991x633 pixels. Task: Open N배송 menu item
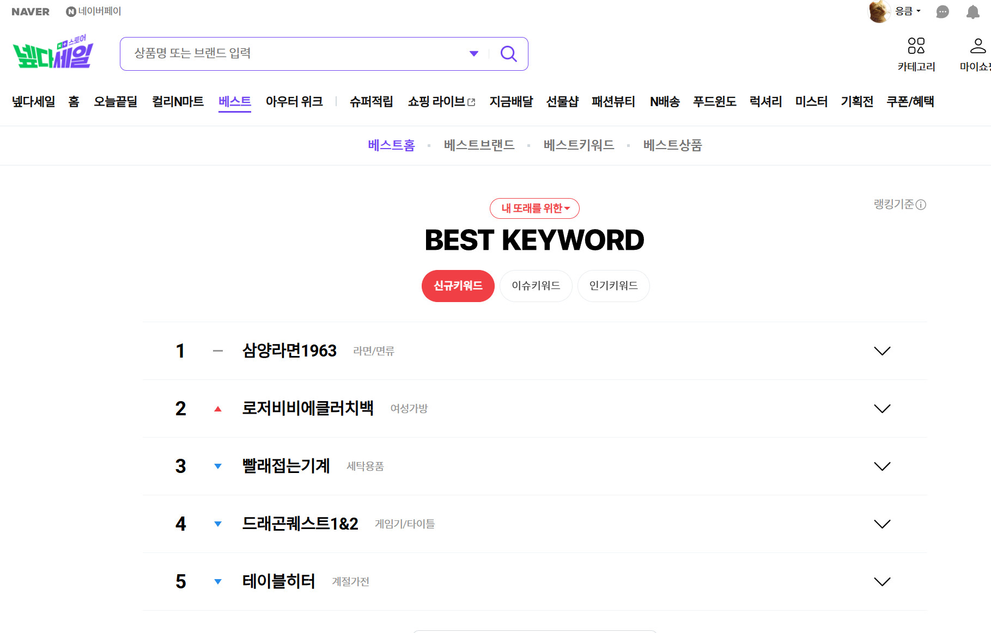coord(665,101)
